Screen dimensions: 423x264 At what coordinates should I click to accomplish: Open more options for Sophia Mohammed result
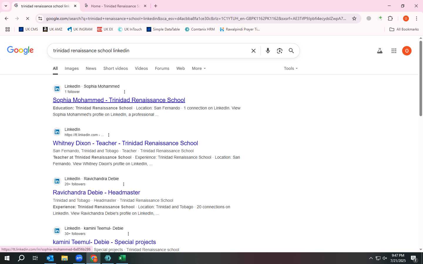(125, 92)
